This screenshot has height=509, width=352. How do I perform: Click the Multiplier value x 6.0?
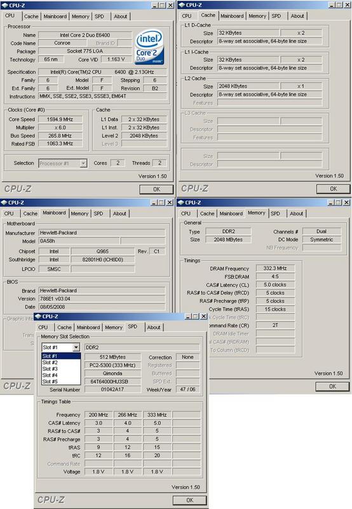pyautogui.click(x=60, y=128)
